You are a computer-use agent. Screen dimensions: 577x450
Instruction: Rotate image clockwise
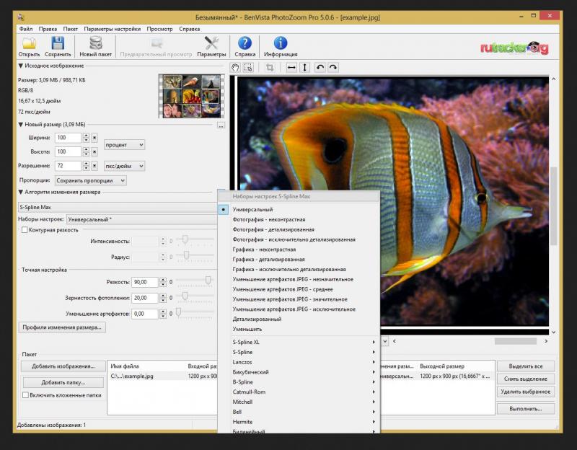(x=333, y=68)
